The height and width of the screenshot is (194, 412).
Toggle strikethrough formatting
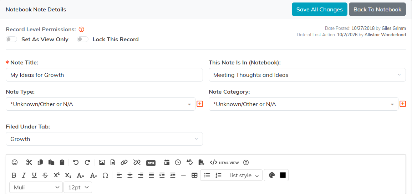click(45, 175)
